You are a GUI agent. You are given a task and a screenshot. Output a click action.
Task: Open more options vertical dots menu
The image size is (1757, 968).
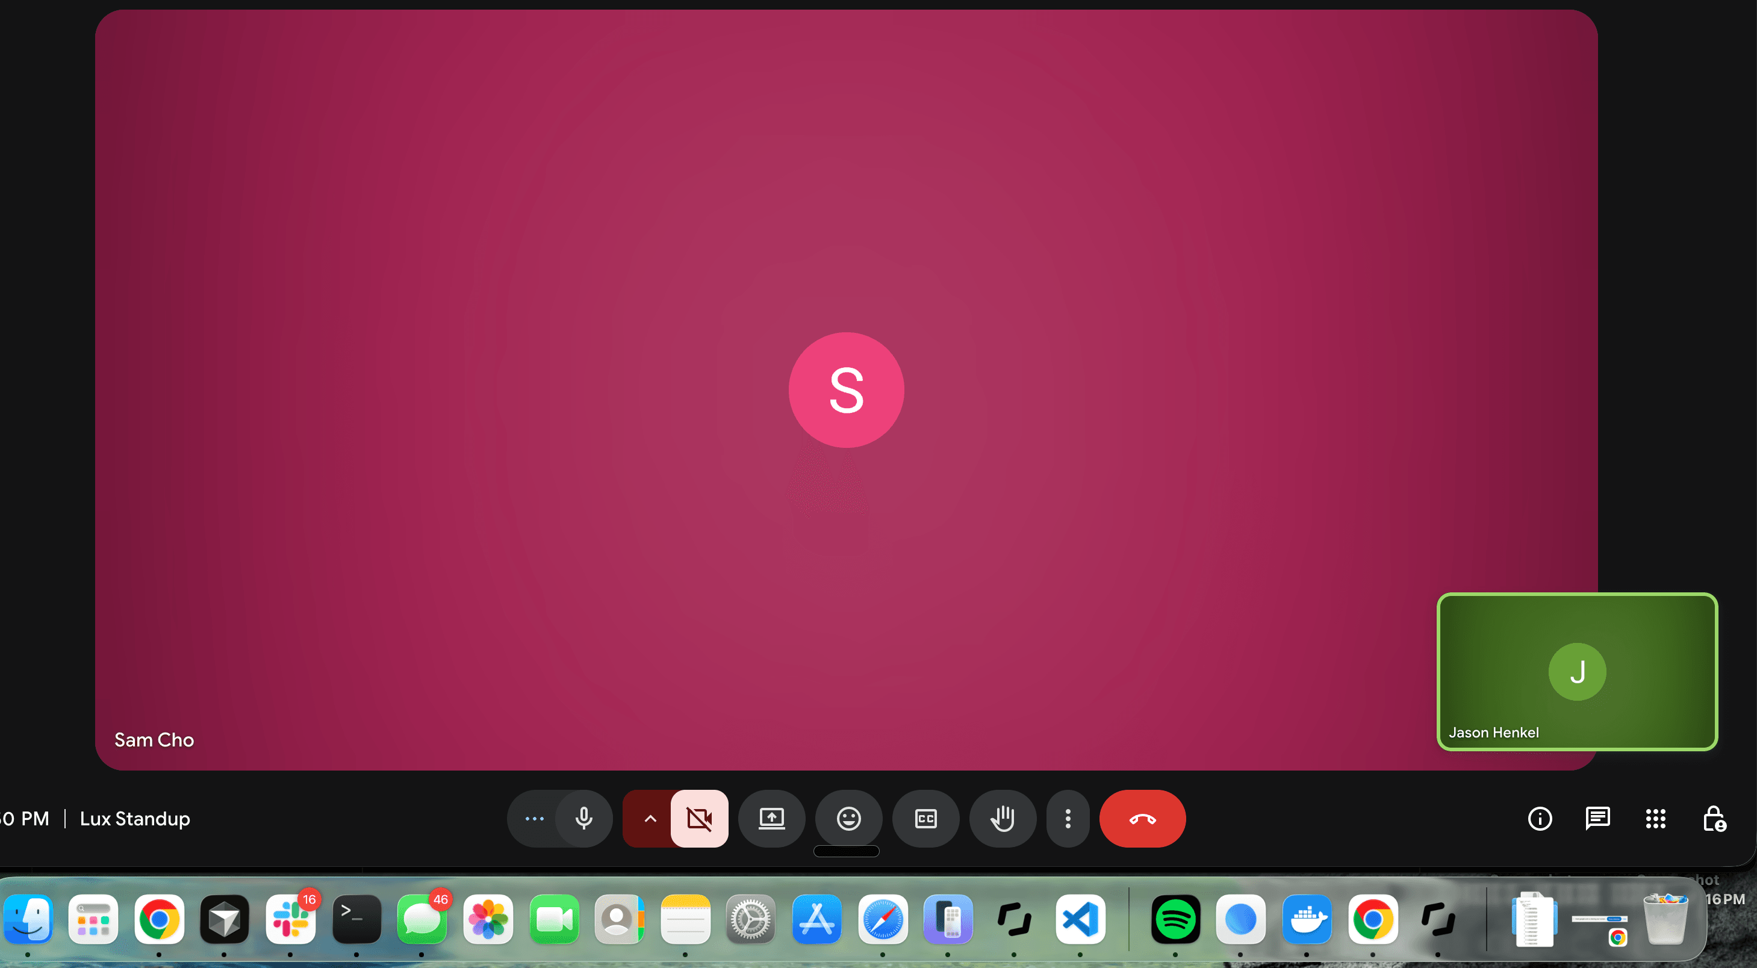pyautogui.click(x=1068, y=818)
